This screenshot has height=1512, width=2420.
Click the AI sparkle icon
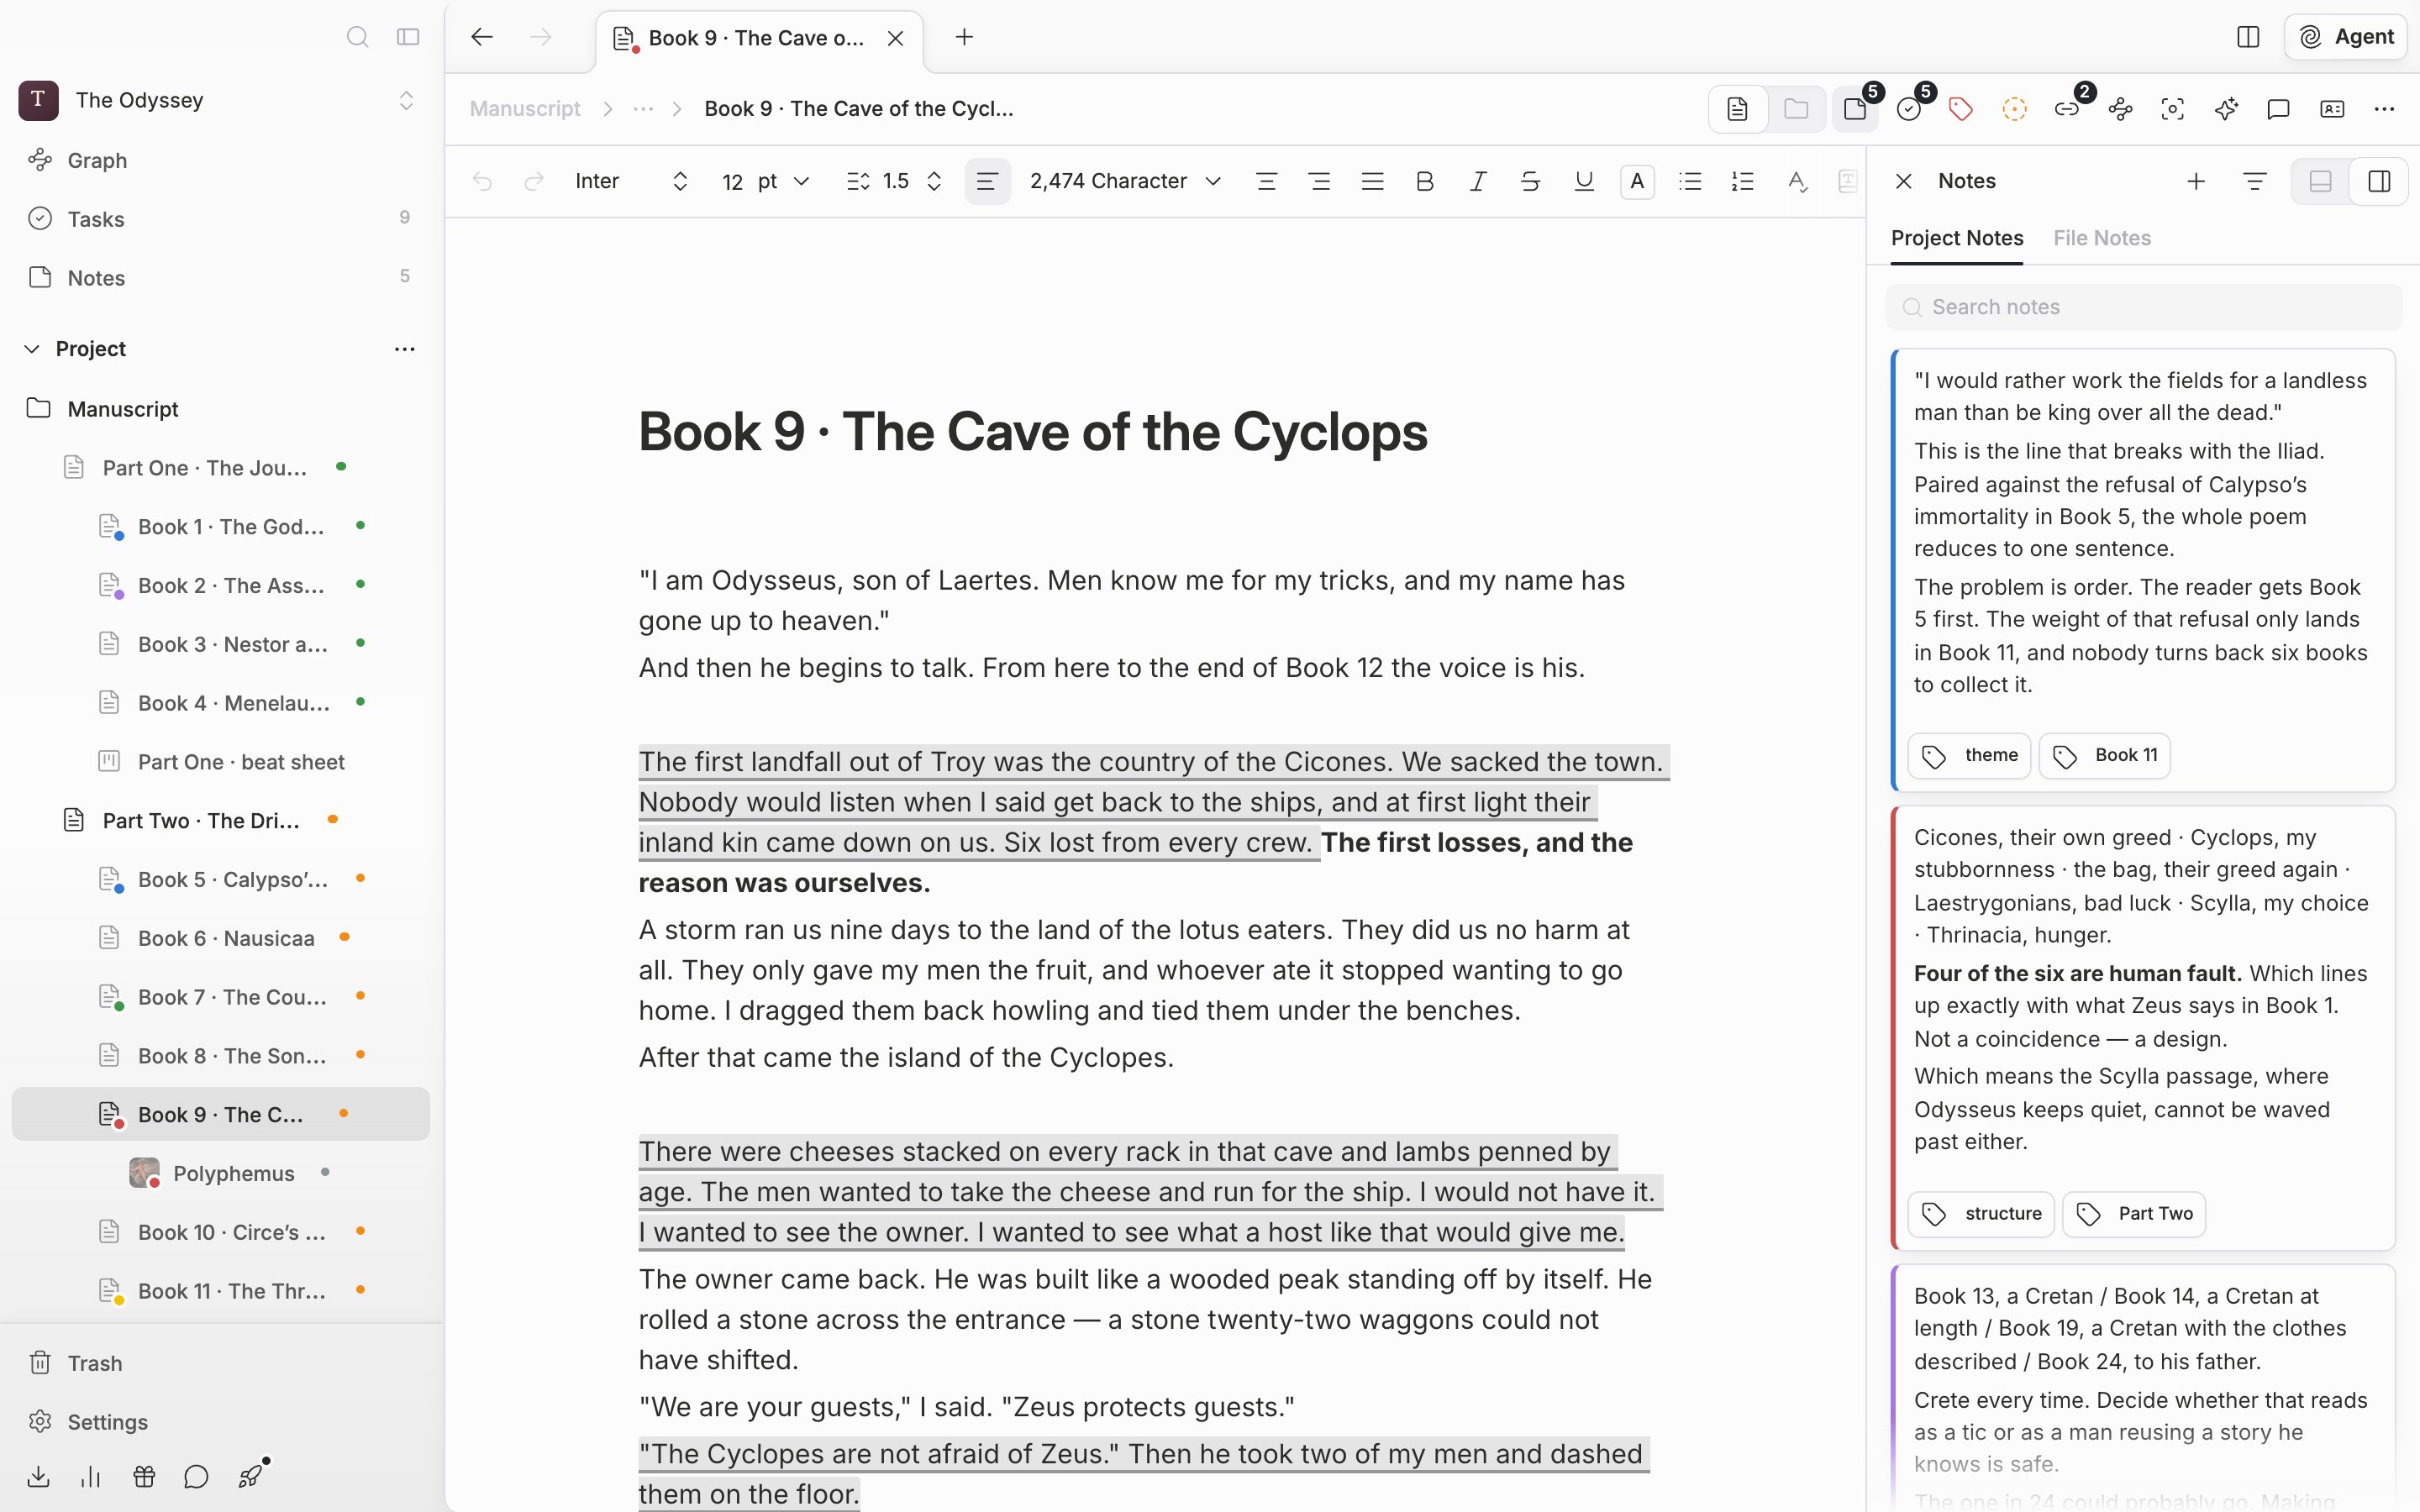click(x=2226, y=109)
